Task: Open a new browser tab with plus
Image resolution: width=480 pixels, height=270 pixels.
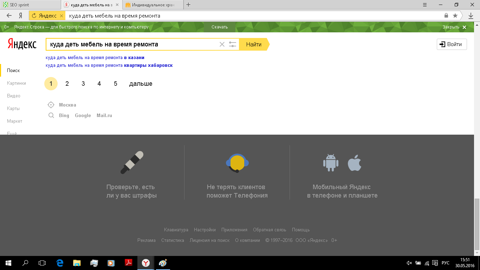Action: point(188,5)
